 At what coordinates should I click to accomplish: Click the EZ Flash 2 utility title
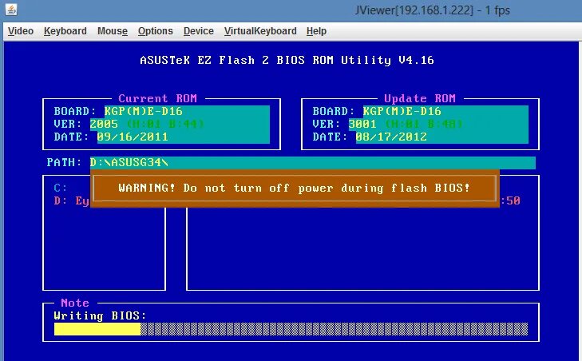pyautogui.click(x=287, y=60)
